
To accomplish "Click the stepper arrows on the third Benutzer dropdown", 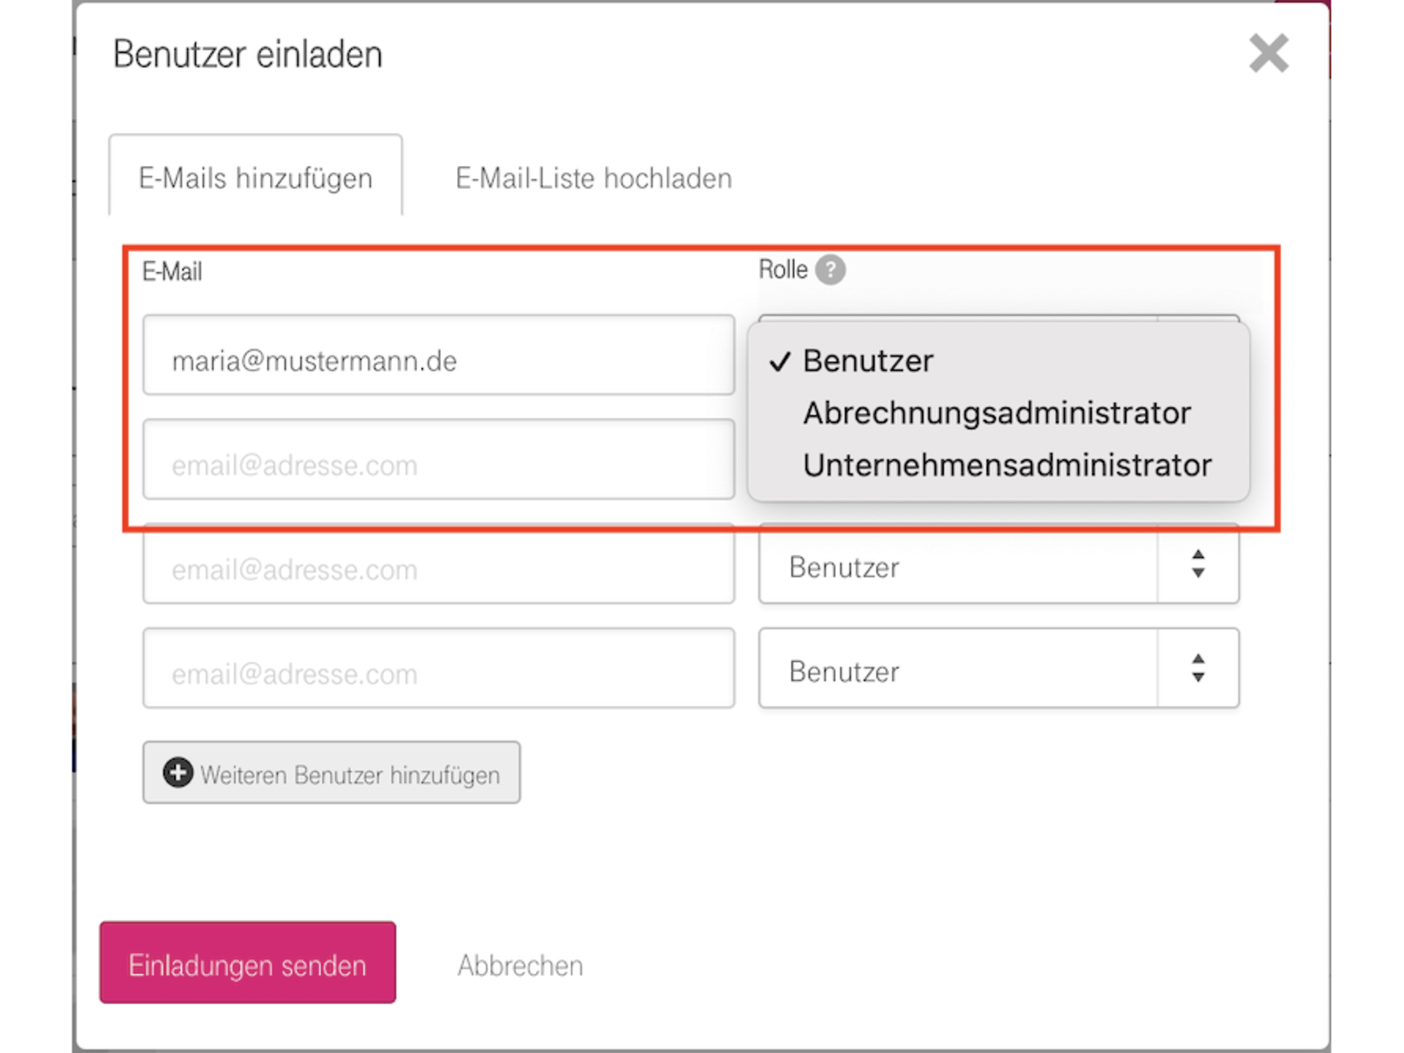I will [x=1197, y=567].
